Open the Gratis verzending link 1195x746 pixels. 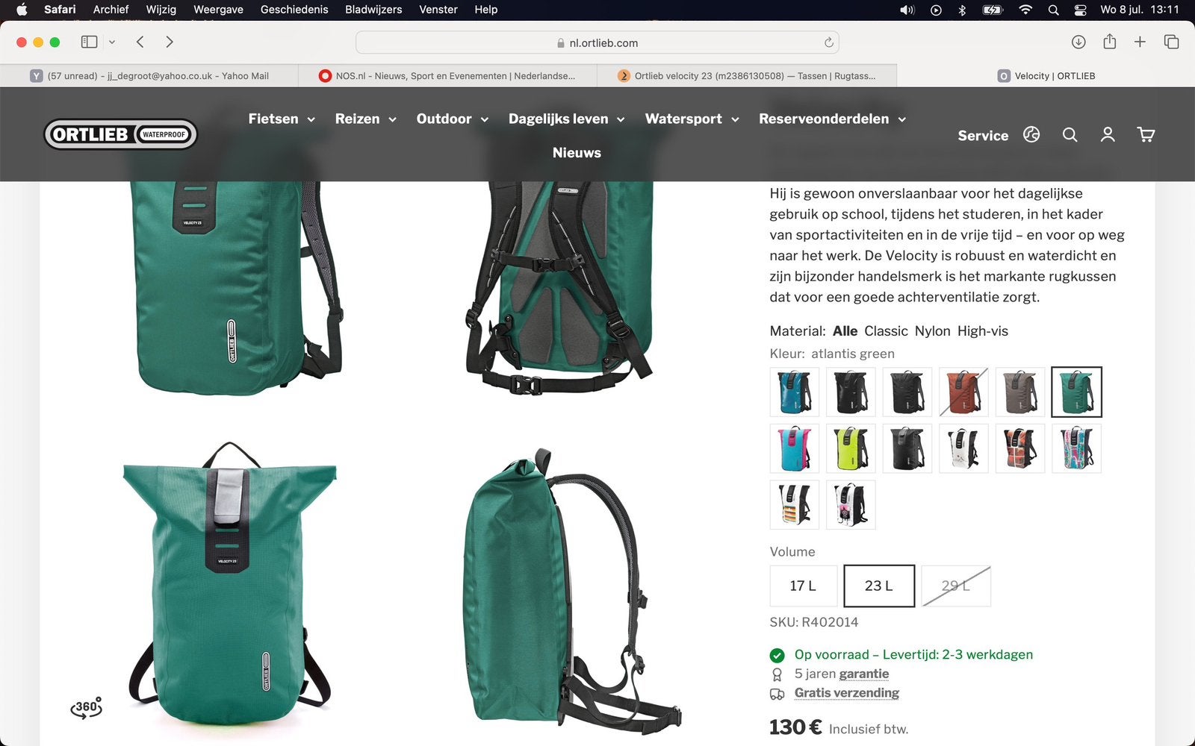847,693
